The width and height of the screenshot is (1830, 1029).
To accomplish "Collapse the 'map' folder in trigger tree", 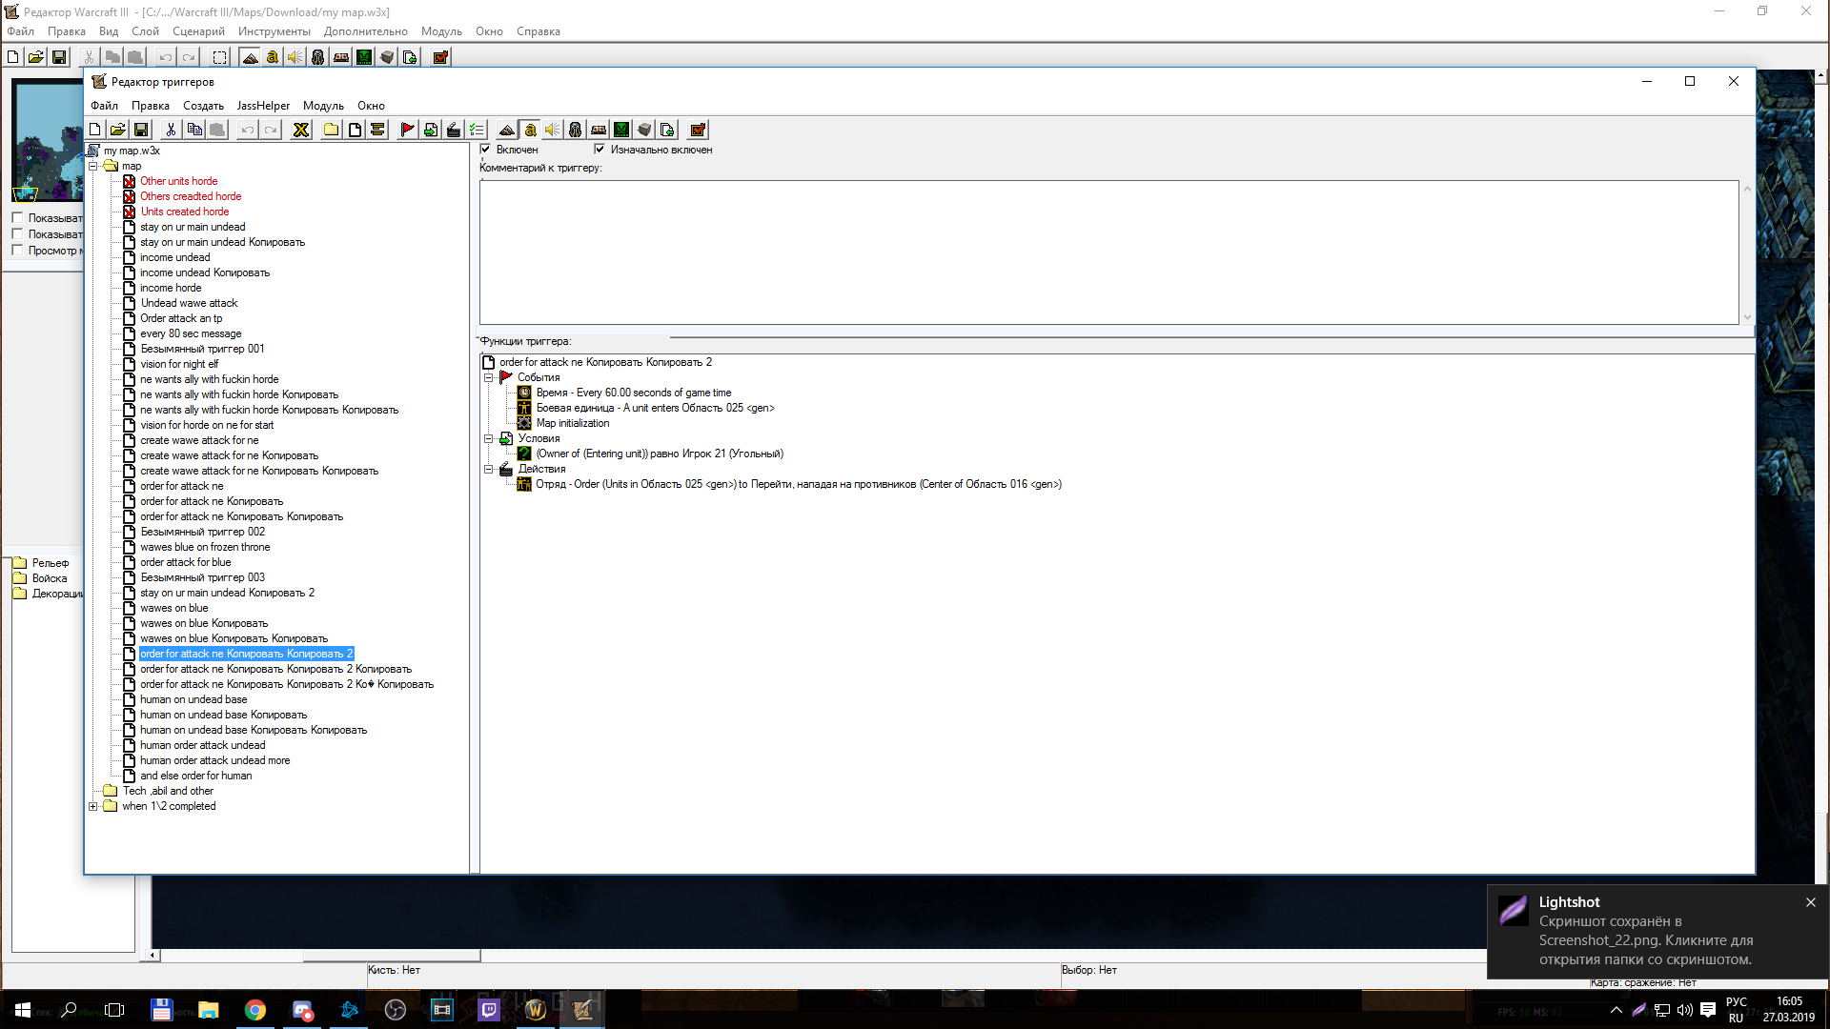I will tap(93, 166).
